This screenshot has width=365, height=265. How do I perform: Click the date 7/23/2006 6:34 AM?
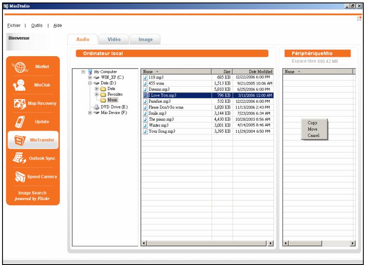(x=254, y=114)
